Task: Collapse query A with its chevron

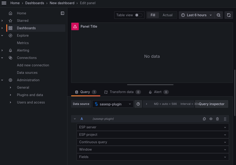Action: pos(75,119)
